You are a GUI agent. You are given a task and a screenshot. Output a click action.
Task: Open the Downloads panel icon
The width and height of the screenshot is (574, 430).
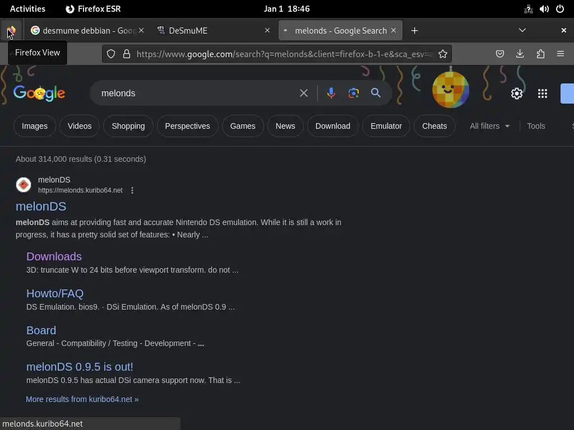(x=520, y=54)
